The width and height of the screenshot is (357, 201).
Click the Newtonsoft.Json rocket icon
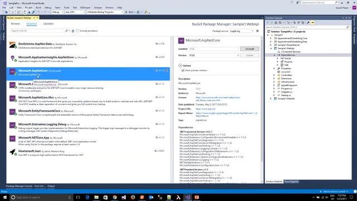click(12, 152)
